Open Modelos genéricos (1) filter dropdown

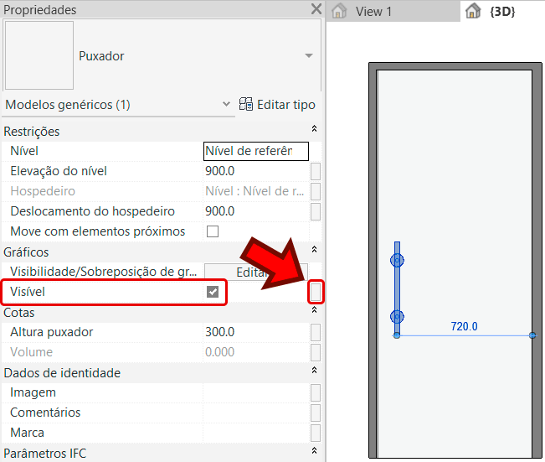tap(226, 105)
